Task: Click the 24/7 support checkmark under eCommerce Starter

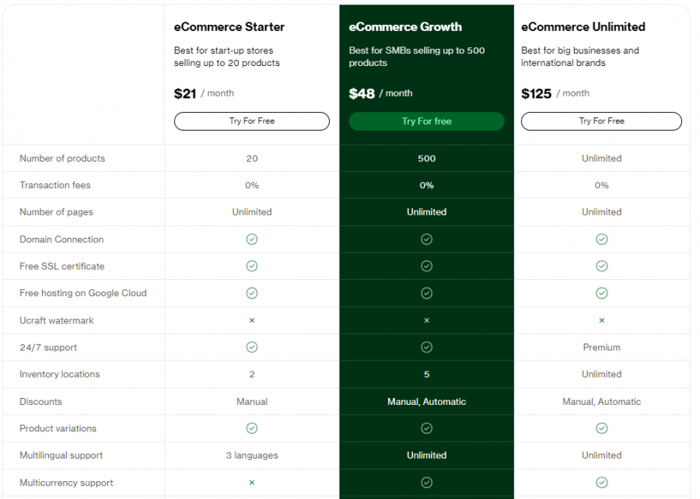Action: pos(251,347)
